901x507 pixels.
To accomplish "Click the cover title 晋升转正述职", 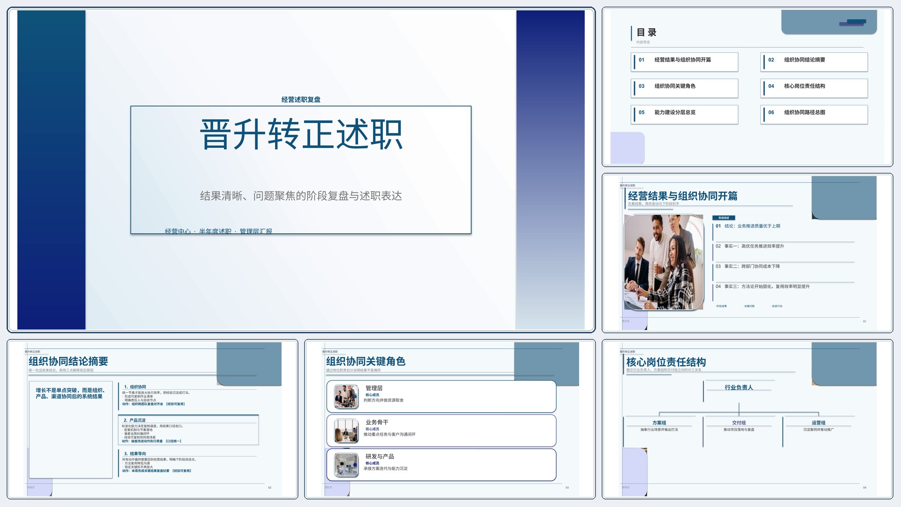I will coord(301,134).
